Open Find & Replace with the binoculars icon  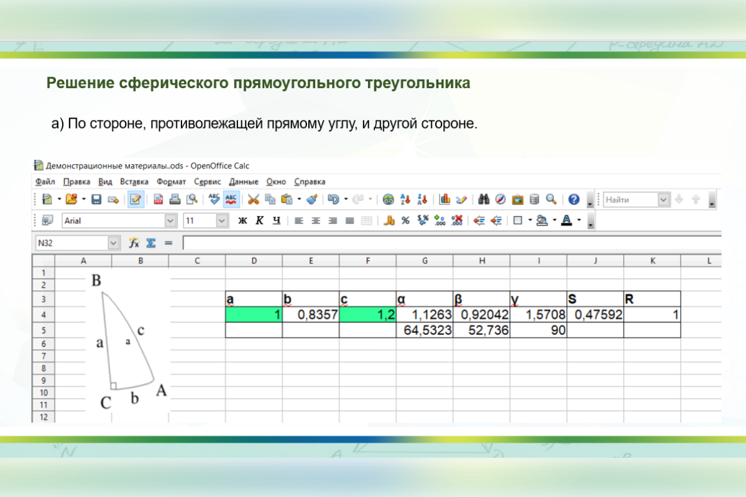(x=484, y=199)
